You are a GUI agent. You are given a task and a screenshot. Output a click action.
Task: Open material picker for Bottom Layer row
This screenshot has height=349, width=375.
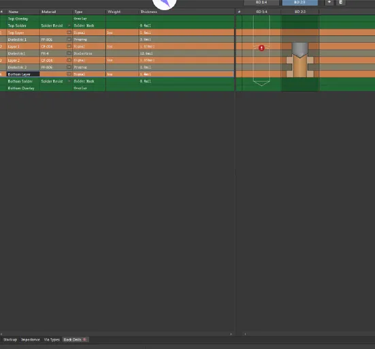69,74
